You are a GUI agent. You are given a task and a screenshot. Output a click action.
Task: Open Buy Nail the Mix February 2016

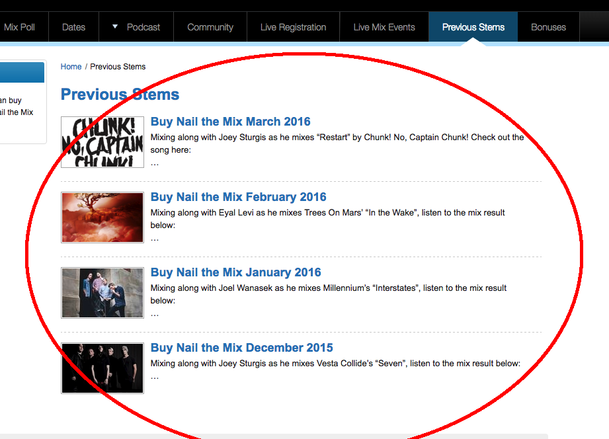point(239,197)
